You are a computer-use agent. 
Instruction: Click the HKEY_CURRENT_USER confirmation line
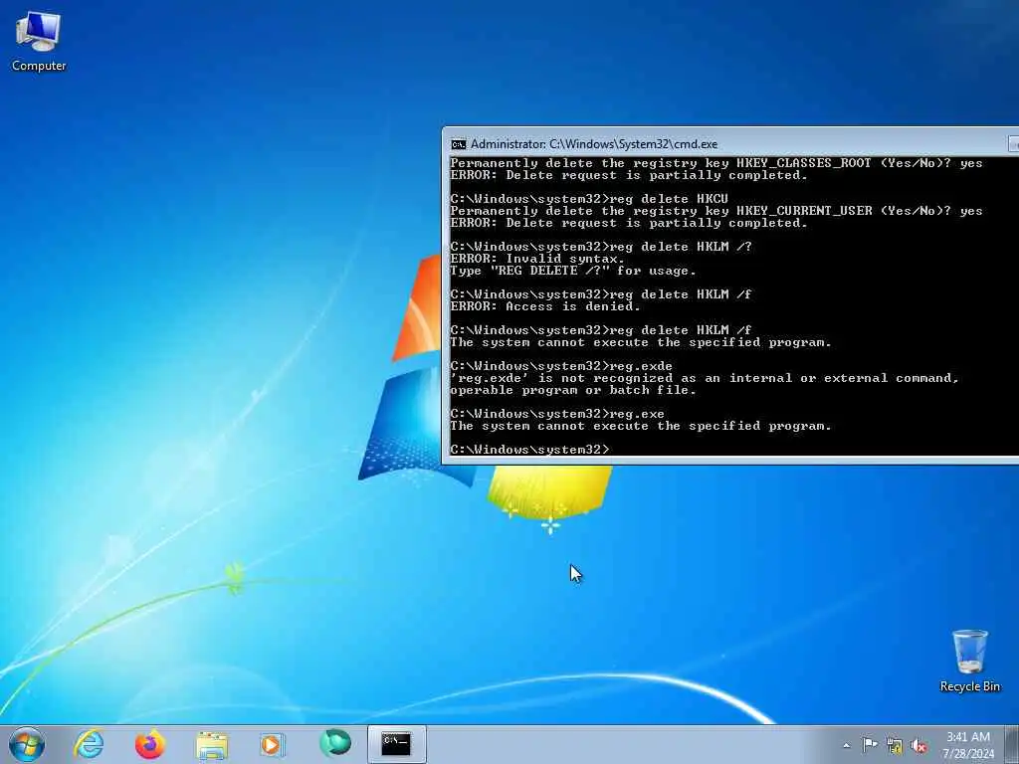(x=716, y=211)
